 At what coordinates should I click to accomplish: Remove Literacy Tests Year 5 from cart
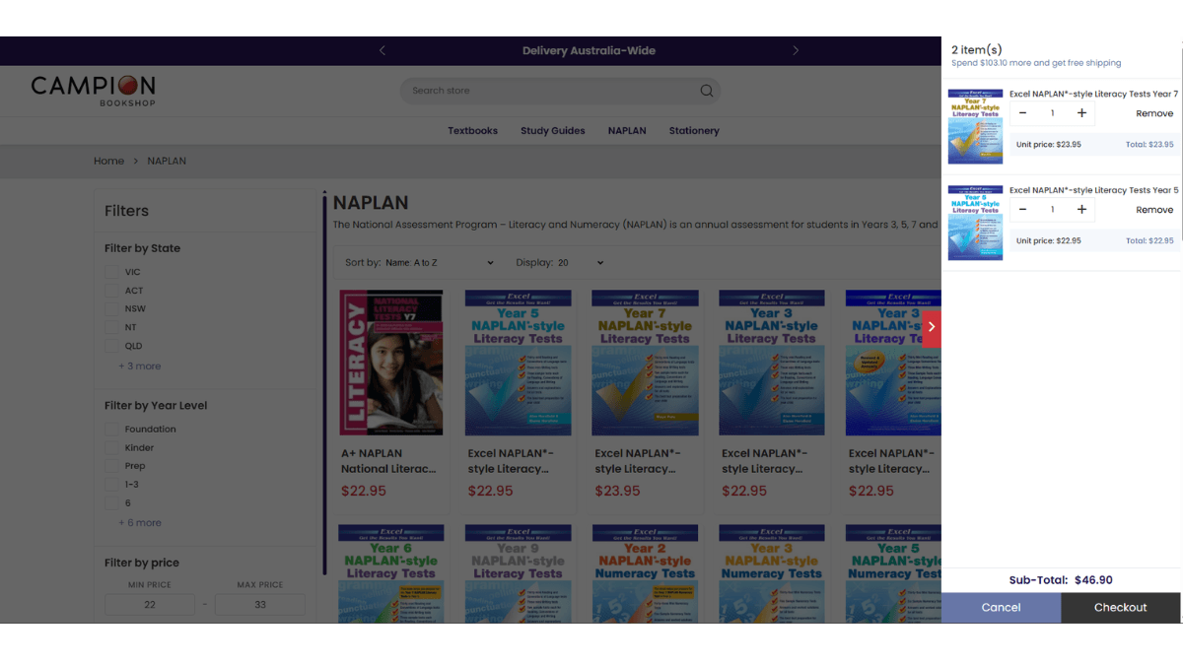point(1154,210)
